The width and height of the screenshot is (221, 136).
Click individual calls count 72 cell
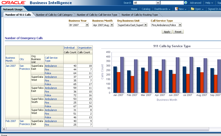point(70,95)
